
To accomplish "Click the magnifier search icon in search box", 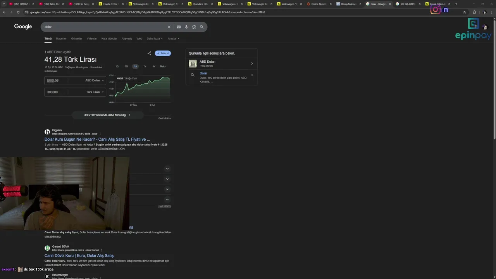I will pyautogui.click(x=201, y=27).
